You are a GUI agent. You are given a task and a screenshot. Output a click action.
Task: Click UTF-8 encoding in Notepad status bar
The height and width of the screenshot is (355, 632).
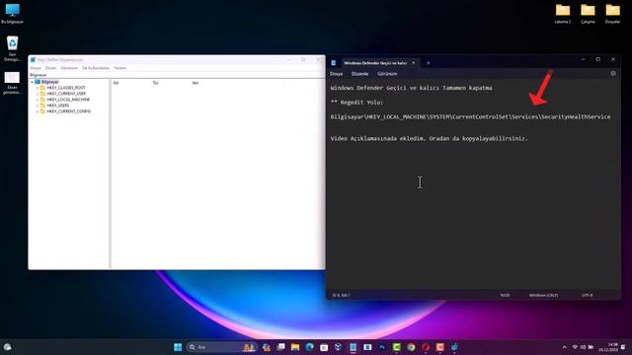pyautogui.click(x=587, y=296)
